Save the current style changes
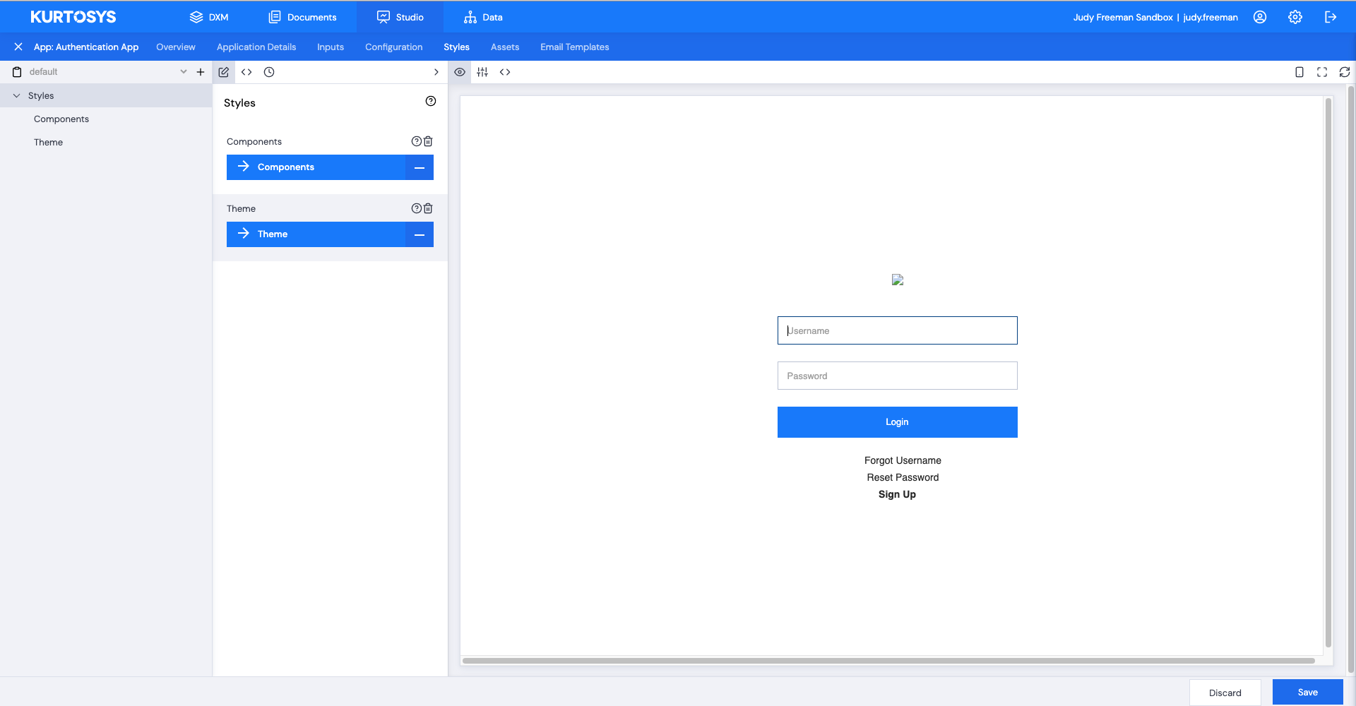This screenshot has width=1356, height=706. coord(1307,692)
